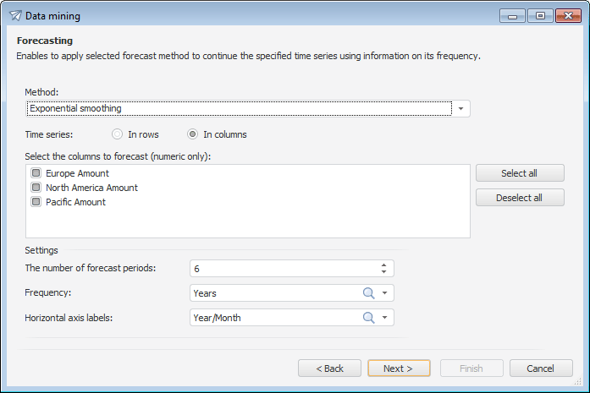Viewport: 590px width, 393px height.
Task: Click the search icon in Horizontal axis labels field
Action: tap(368, 318)
